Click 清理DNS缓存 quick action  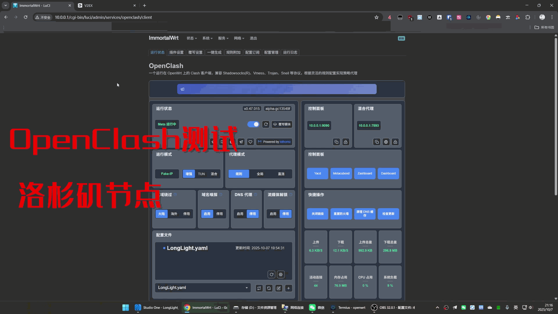[x=365, y=214]
